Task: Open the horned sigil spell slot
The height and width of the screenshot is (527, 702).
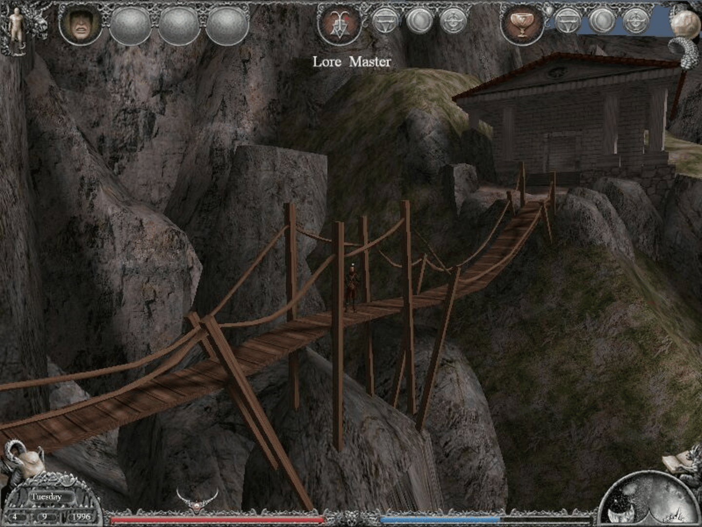Action: click(339, 24)
